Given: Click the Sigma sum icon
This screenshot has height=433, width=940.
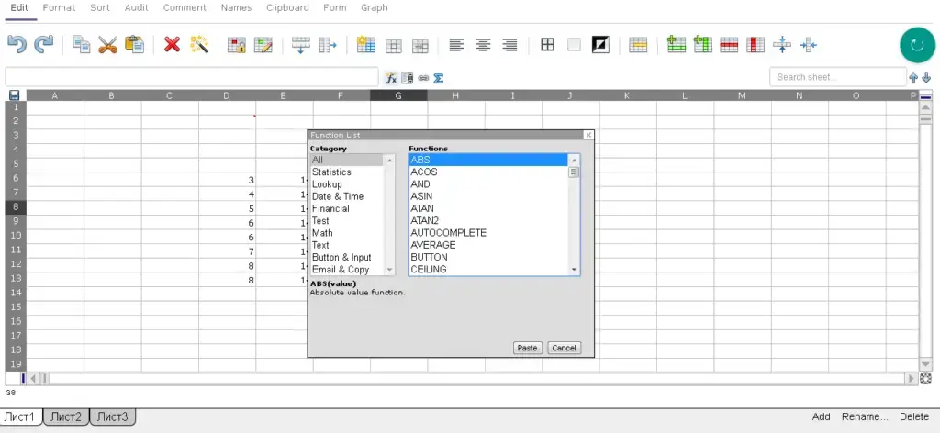Looking at the screenshot, I should pyautogui.click(x=439, y=78).
